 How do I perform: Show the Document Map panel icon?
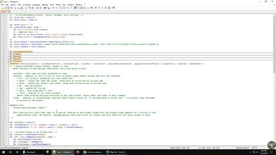tap(82, 8)
